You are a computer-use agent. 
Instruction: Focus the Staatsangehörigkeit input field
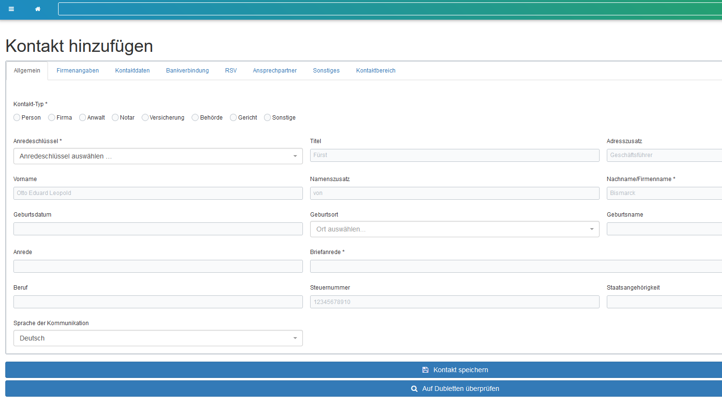[x=664, y=302]
